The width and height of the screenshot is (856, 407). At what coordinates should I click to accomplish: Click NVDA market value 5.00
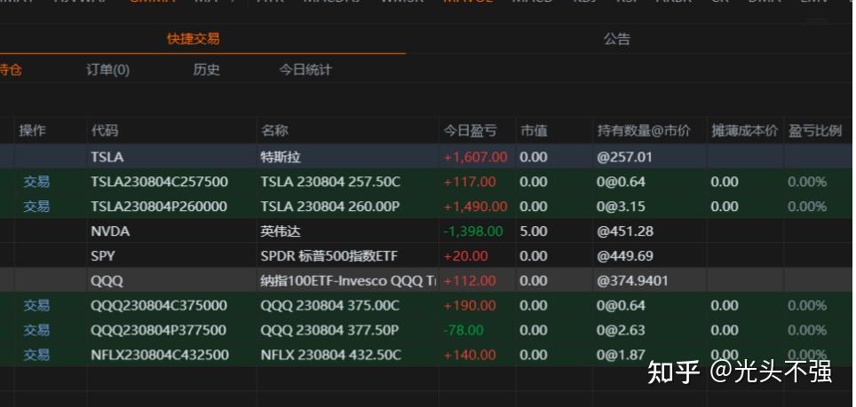tap(534, 231)
